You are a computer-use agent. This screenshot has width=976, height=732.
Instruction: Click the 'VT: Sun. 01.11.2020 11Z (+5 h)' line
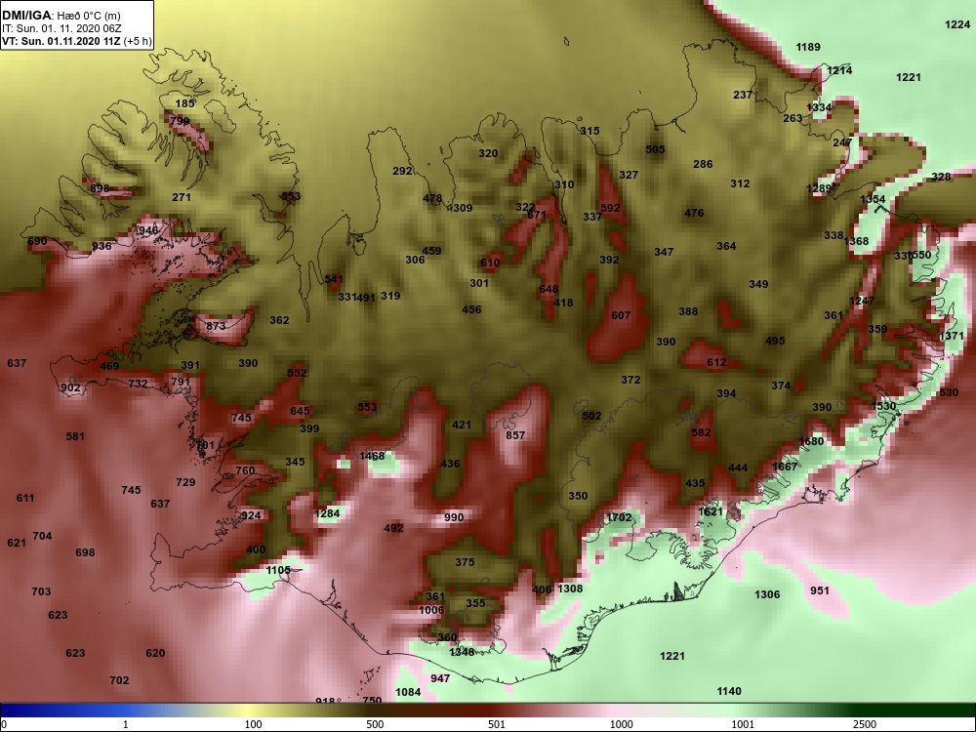coord(76,42)
